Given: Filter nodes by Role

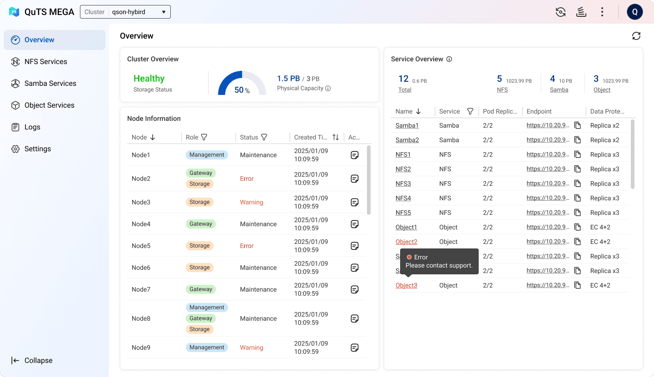Looking at the screenshot, I should pos(204,137).
